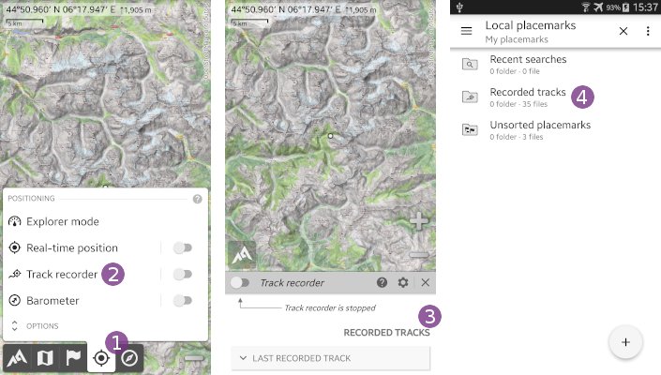Image resolution: width=661 pixels, height=375 pixels.
Task: Tap the floating add placemark button
Action: [x=625, y=342]
